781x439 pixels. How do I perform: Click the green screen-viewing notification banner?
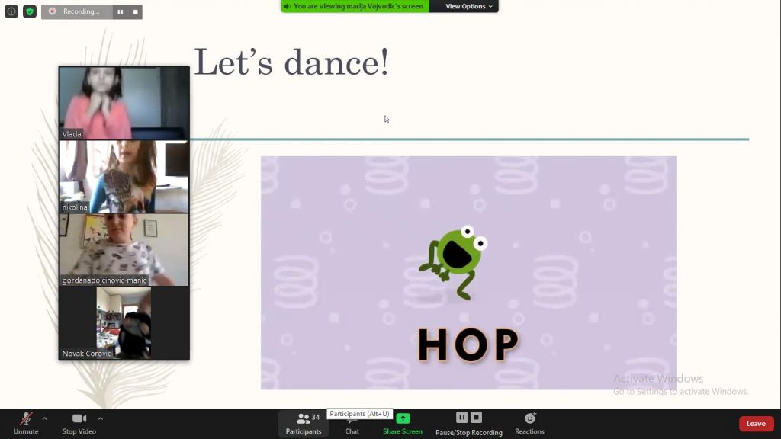pyautogui.click(x=355, y=6)
